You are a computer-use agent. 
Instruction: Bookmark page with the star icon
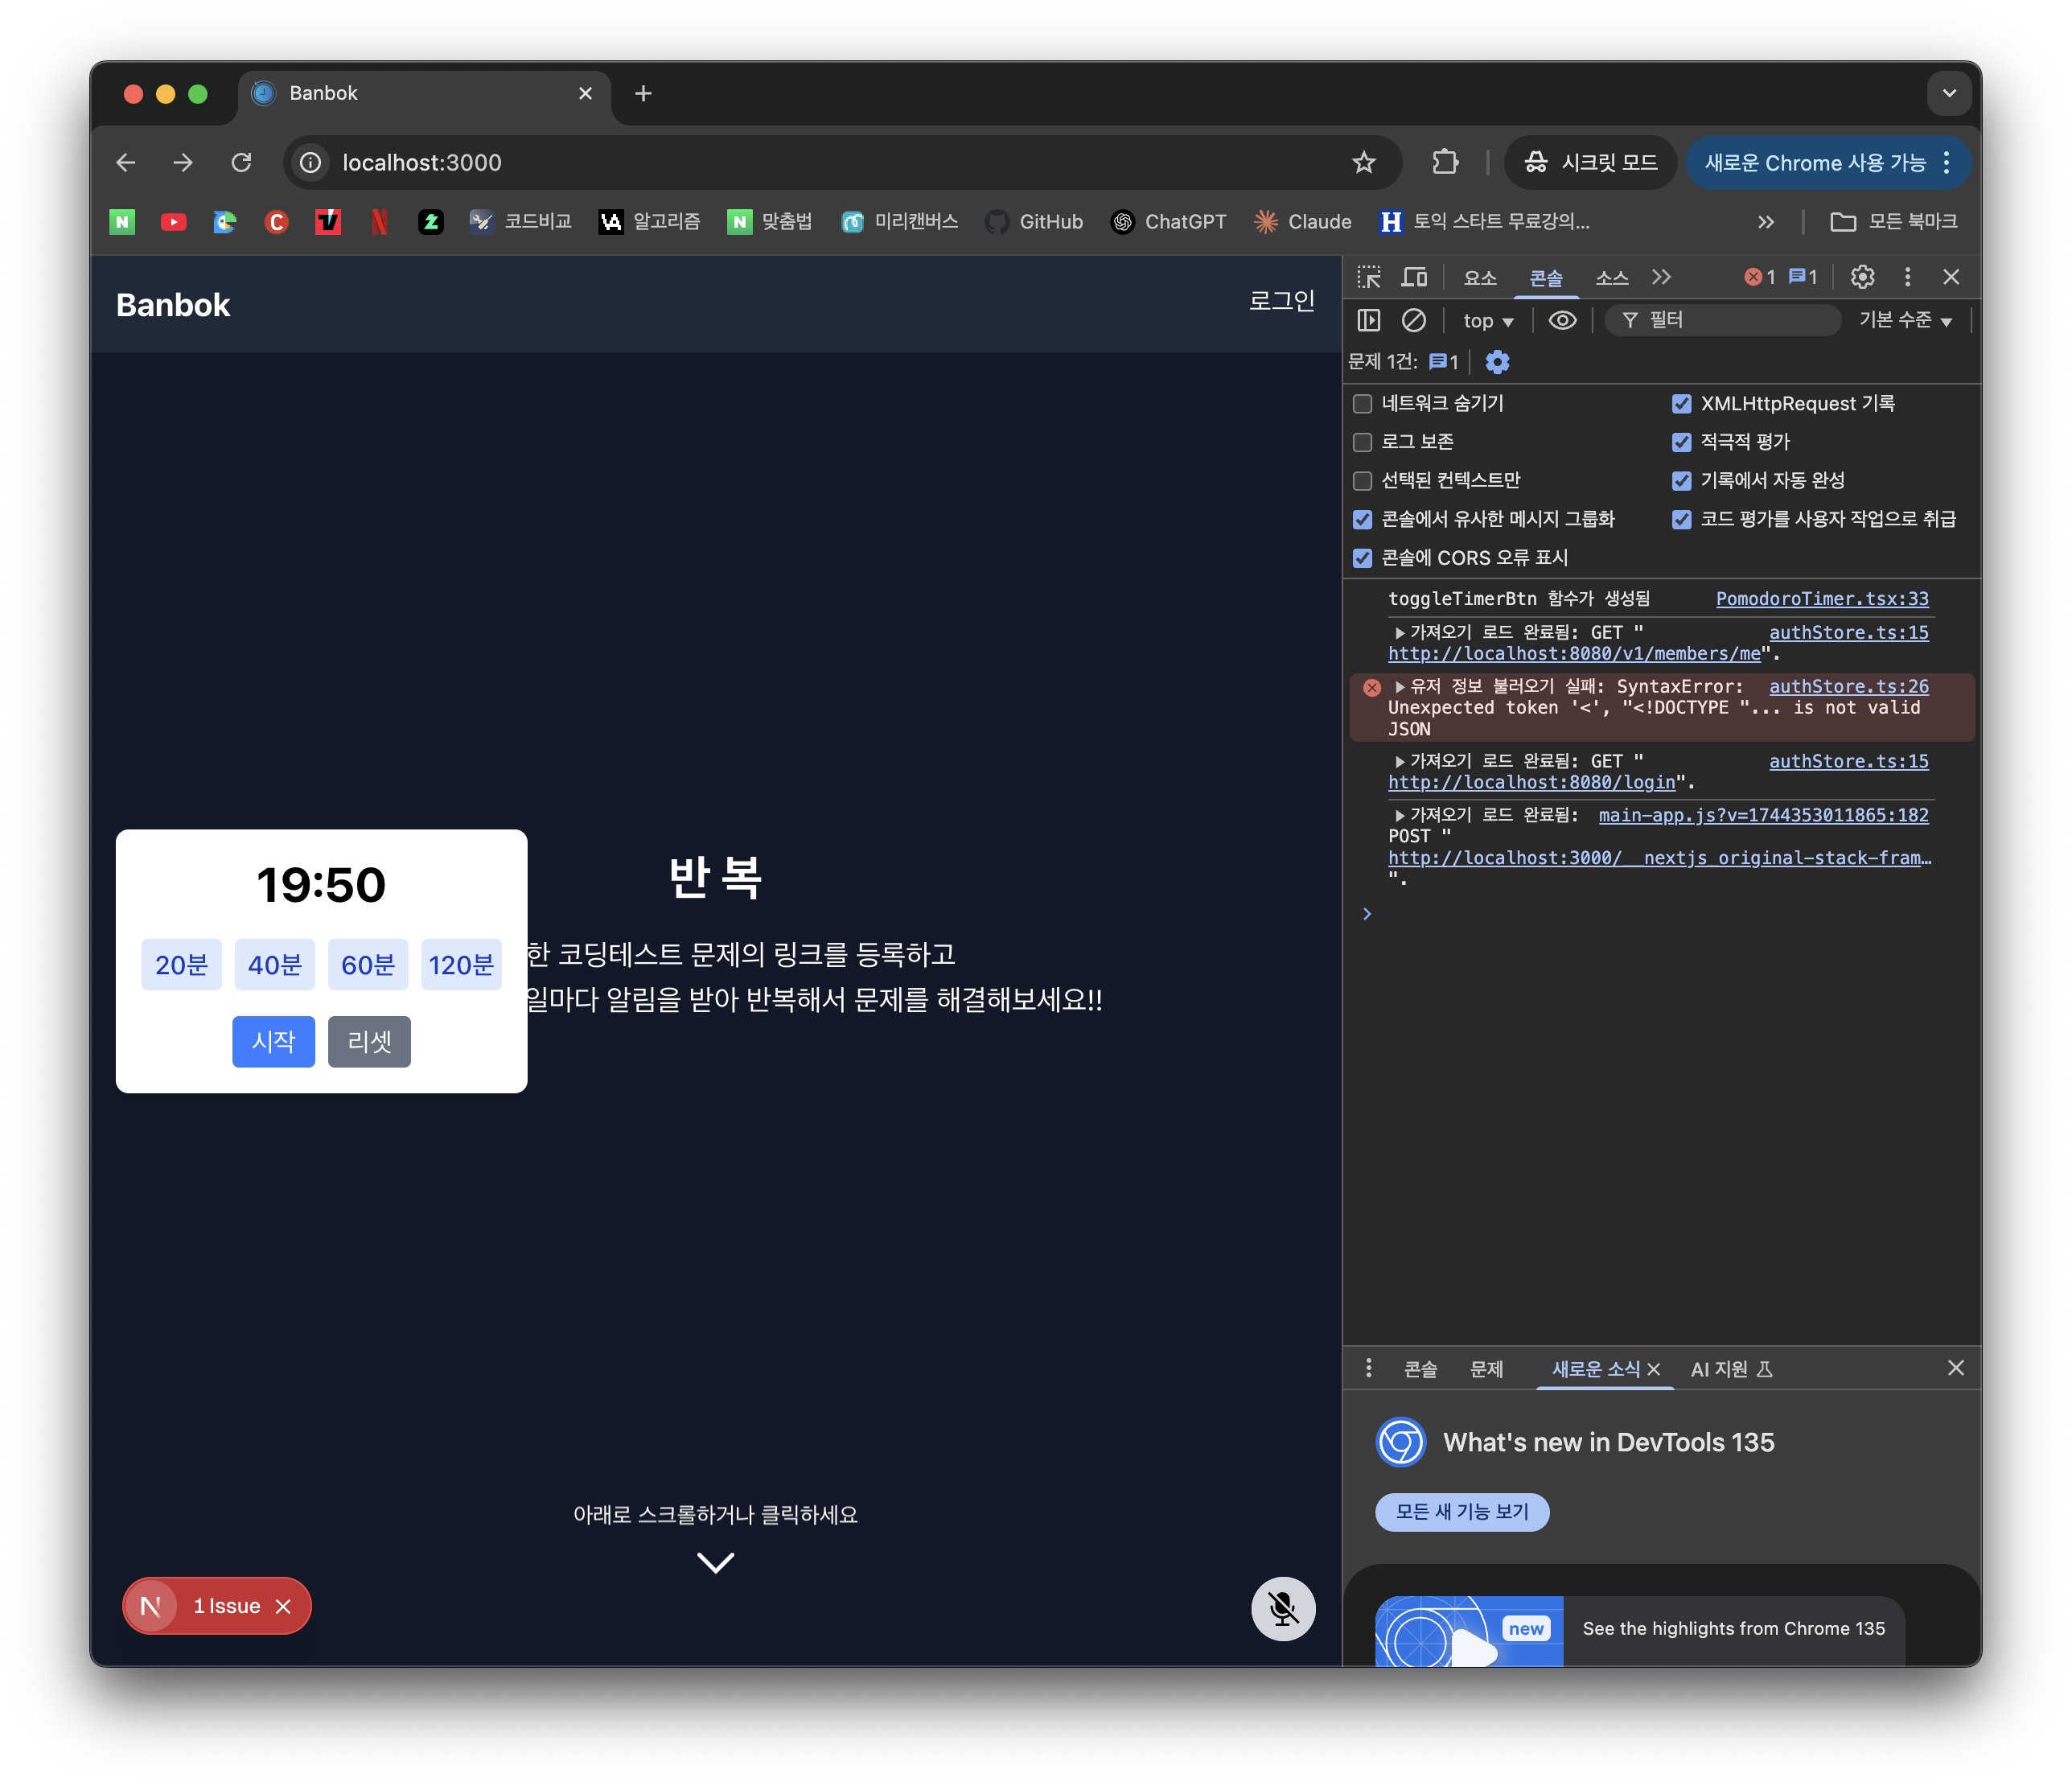tap(1363, 162)
